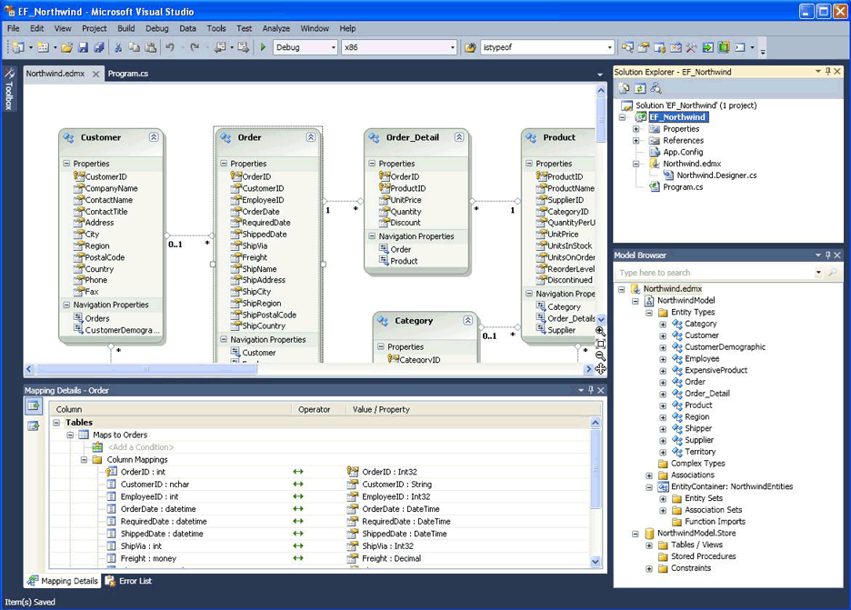Click the Refresh icon in Solution Explorer toolbar
Screen dimensions: 851x610
click(640, 88)
